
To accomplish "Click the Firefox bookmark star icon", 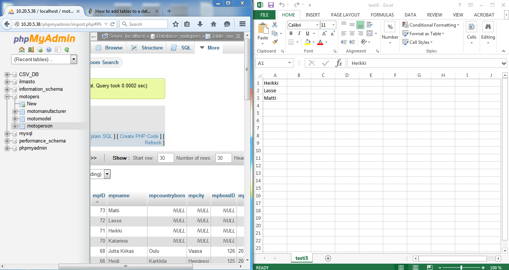I will (176, 24).
